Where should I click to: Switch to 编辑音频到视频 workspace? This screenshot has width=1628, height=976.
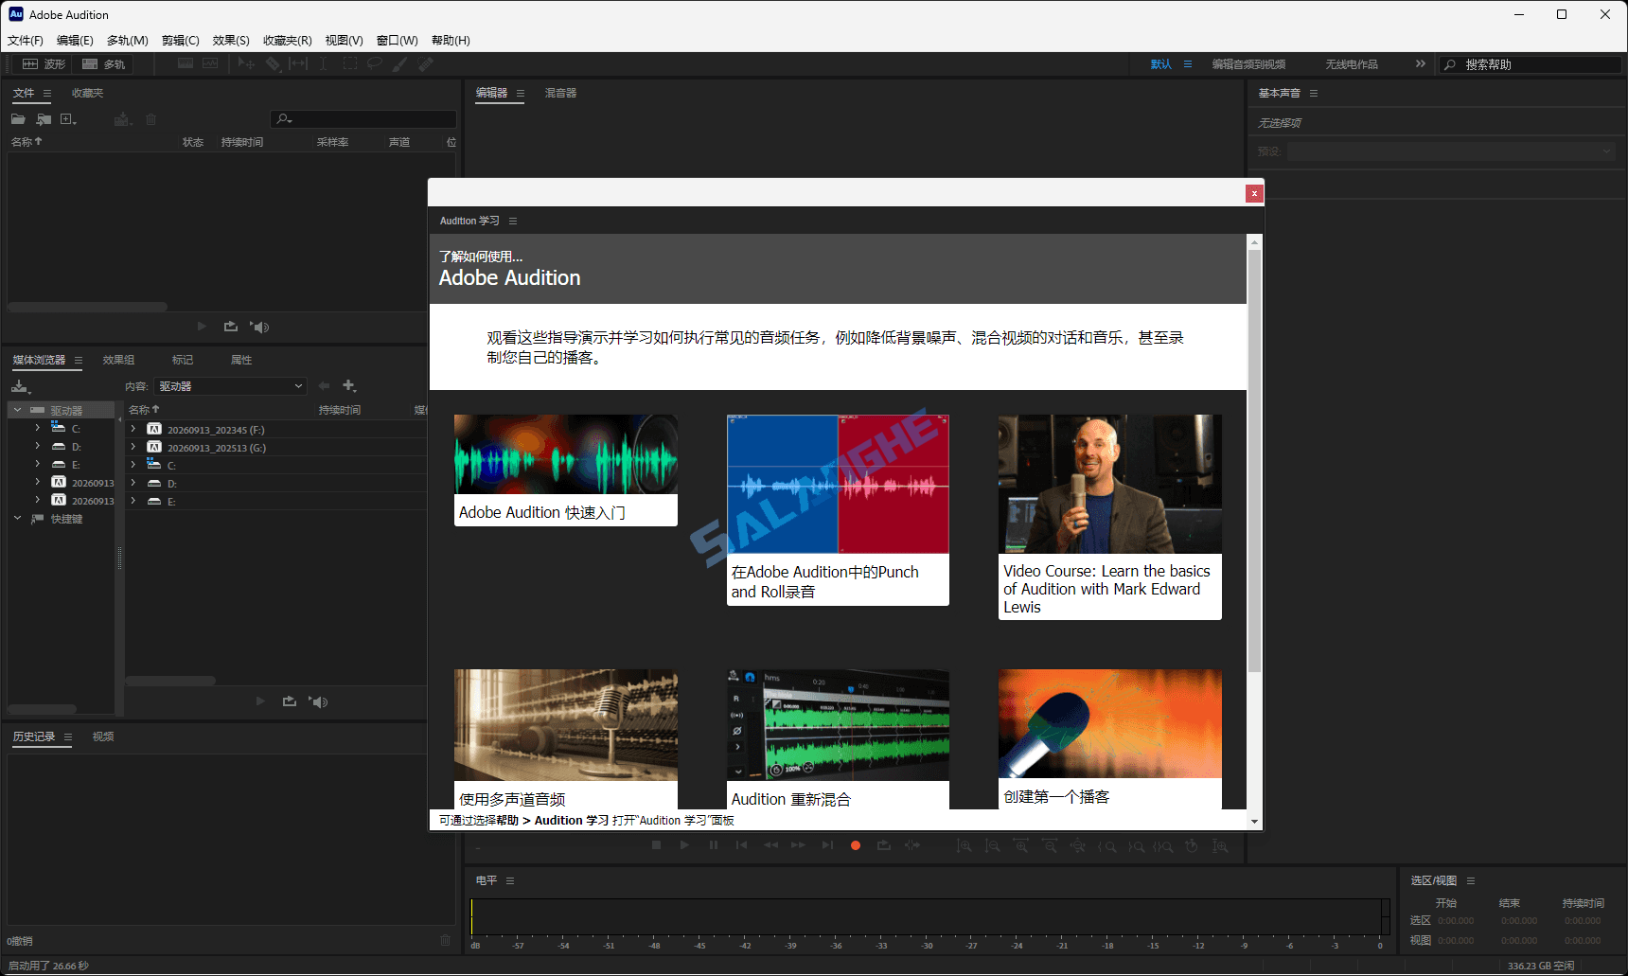coord(1248,64)
